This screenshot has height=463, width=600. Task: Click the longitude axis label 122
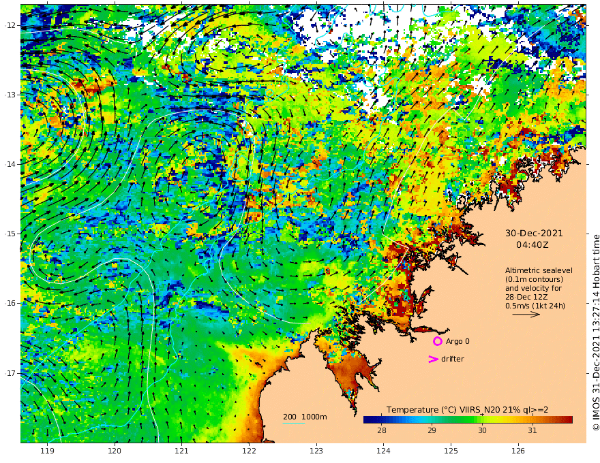point(249,451)
